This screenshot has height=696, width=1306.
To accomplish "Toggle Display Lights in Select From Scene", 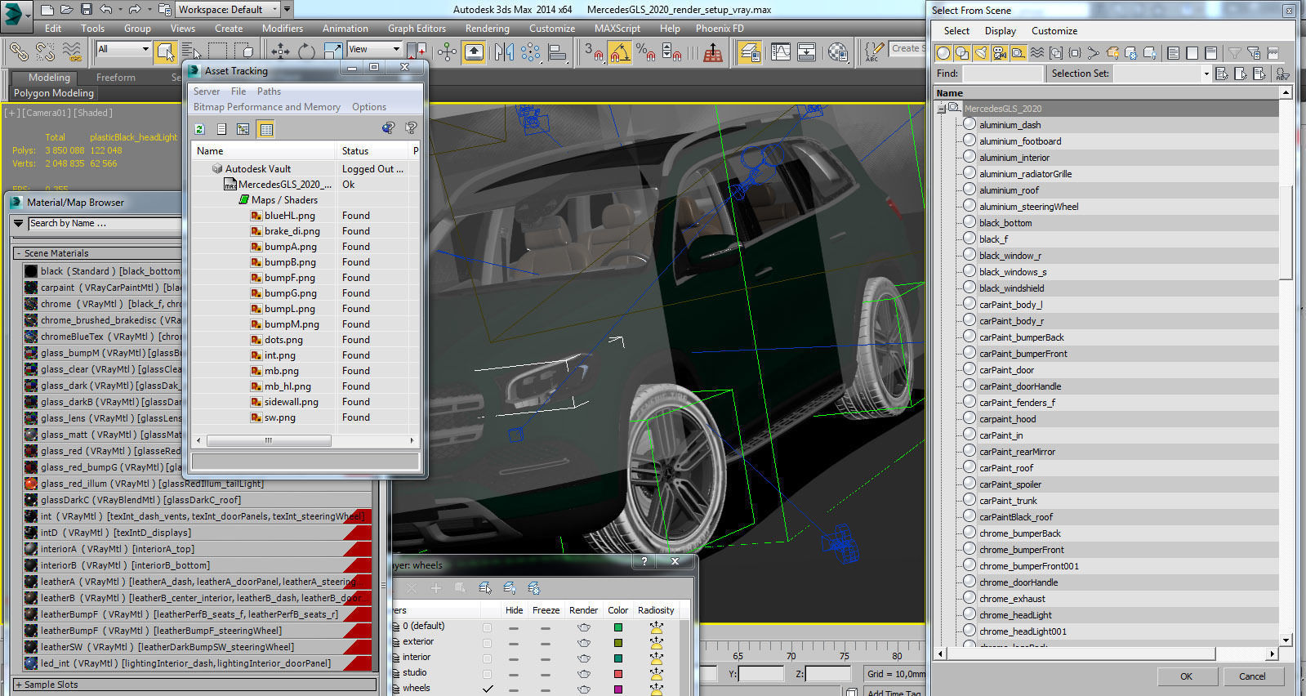I will coord(981,53).
